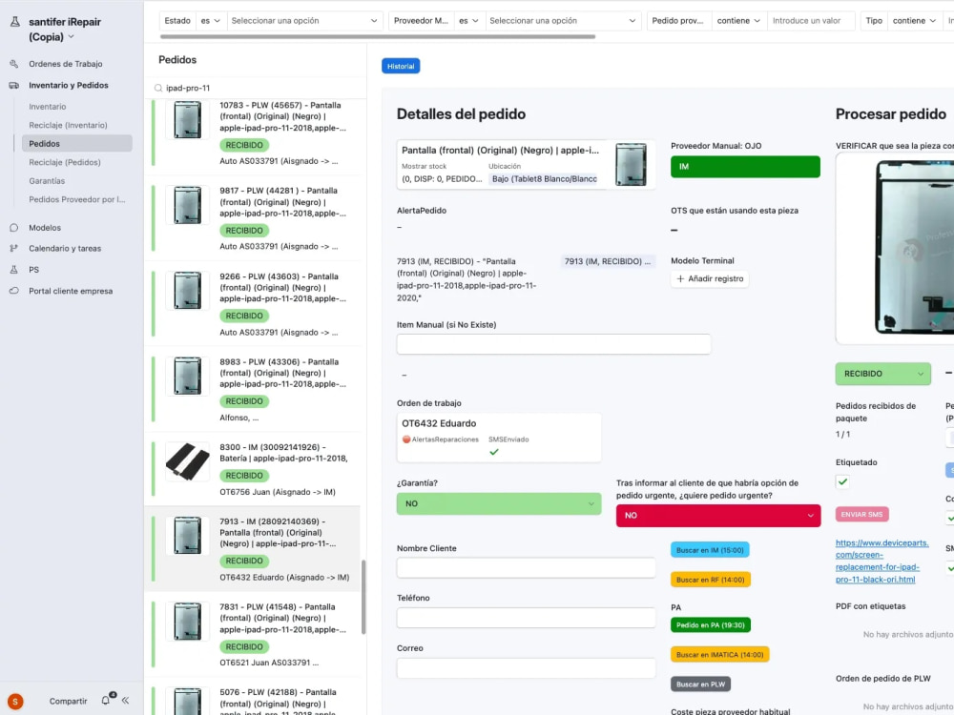Screen dimensions: 954x715
Task: Click the Ordenes de Trabajo wrench icon
Action: 14,64
